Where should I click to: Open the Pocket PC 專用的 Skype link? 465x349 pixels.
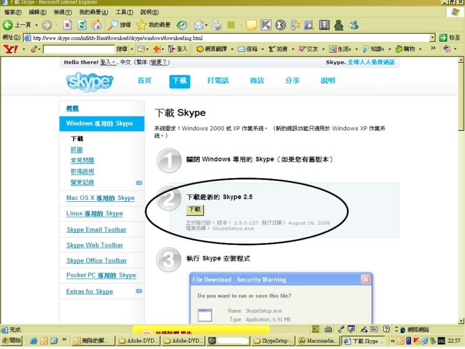(x=101, y=275)
